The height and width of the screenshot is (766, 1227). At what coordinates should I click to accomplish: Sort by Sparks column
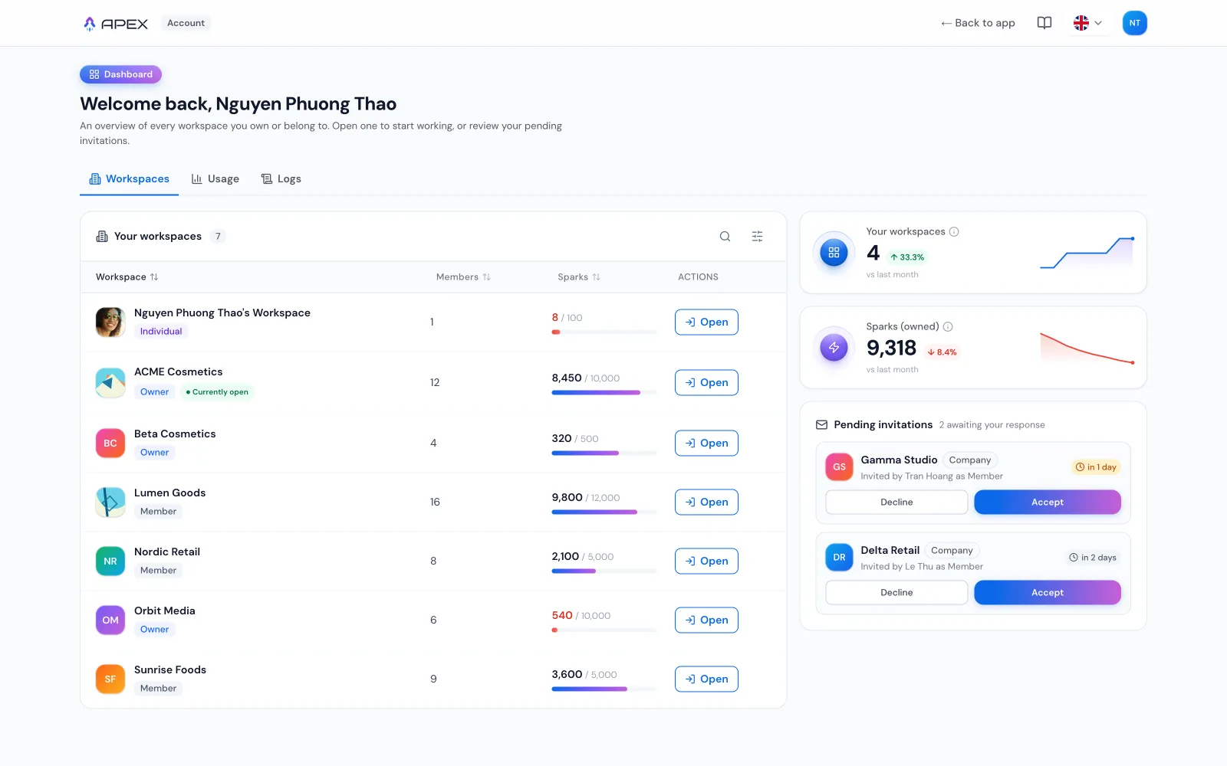coord(579,277)
